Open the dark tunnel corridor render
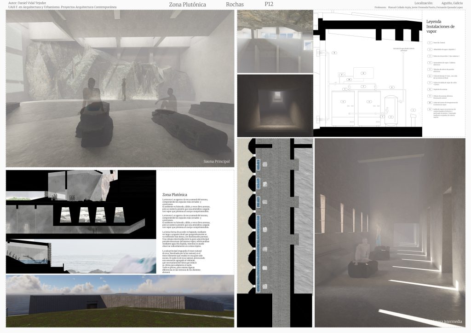The width and height of the screenshot is (471, 333). (275, 105)
